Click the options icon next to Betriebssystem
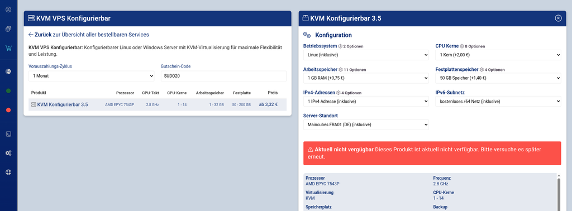This screenshot has height=211, width=572. 340,46
